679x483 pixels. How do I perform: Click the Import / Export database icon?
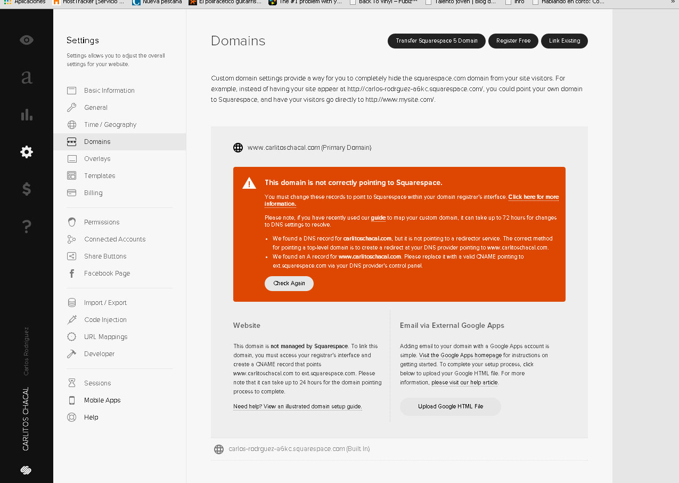pyautogui.click(x=72, y=303)
